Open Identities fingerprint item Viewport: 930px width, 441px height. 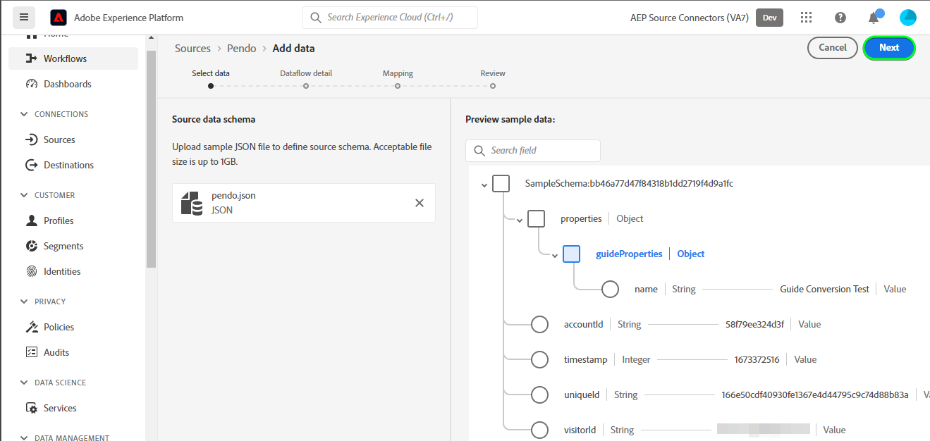click(x=62, y=271)
